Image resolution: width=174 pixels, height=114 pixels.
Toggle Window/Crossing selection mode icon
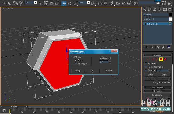57,3
